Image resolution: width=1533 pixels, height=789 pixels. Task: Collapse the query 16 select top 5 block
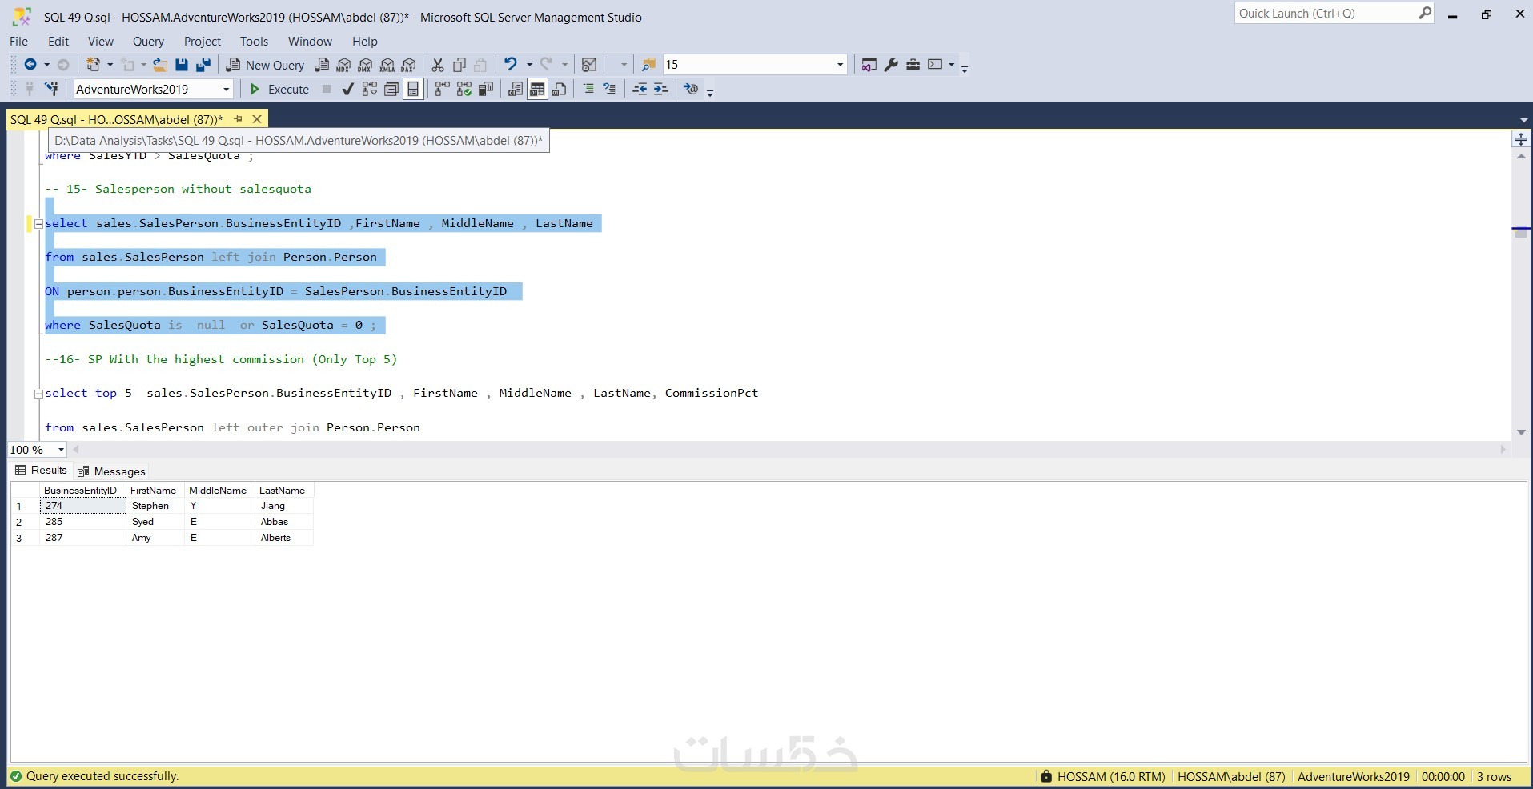tap(38, 394)
